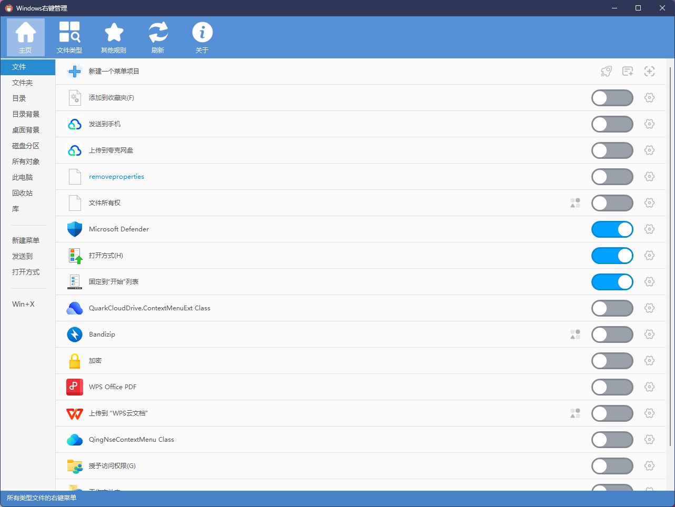Click gear icon for 上传到"WPS云文档"
Image resolution: width=675 pixels, height=507 pixels.
[649, 413]
